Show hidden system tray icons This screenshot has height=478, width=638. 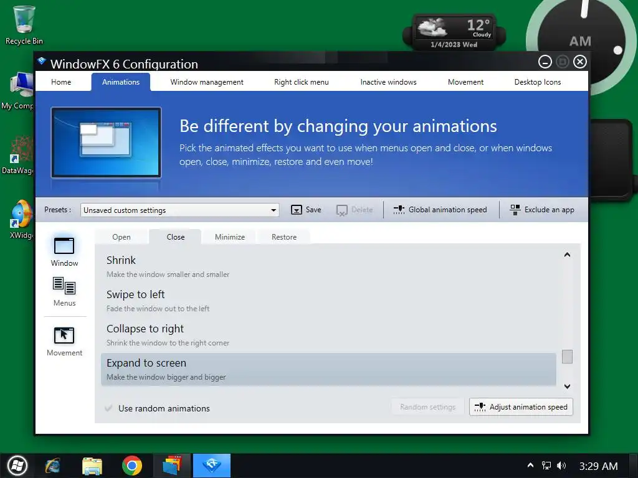(530, 466)
